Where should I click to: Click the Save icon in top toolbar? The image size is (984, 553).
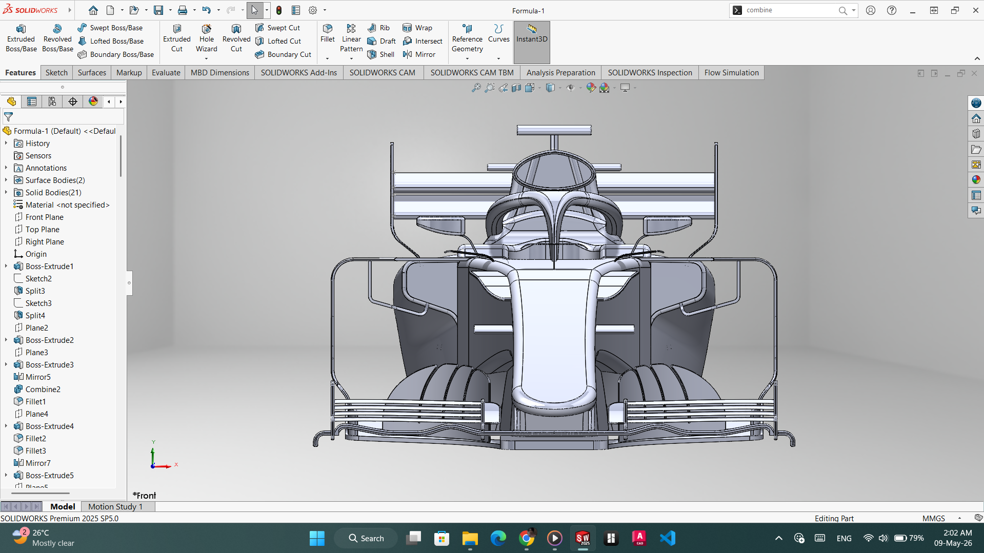tap(158, 10)
